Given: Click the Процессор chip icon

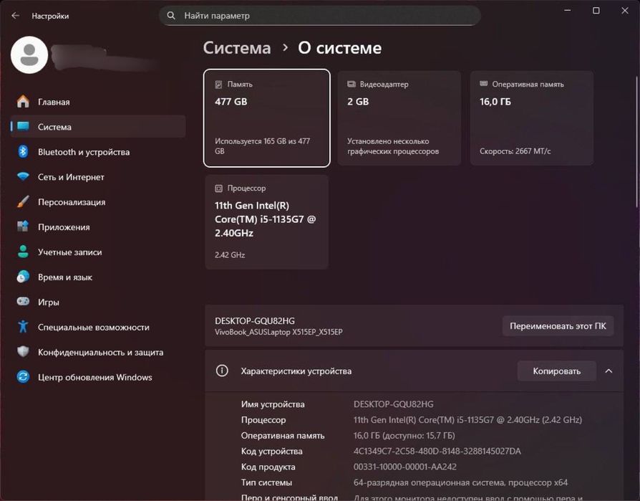Looking at the screenshot, I should [x=219, y=189].
